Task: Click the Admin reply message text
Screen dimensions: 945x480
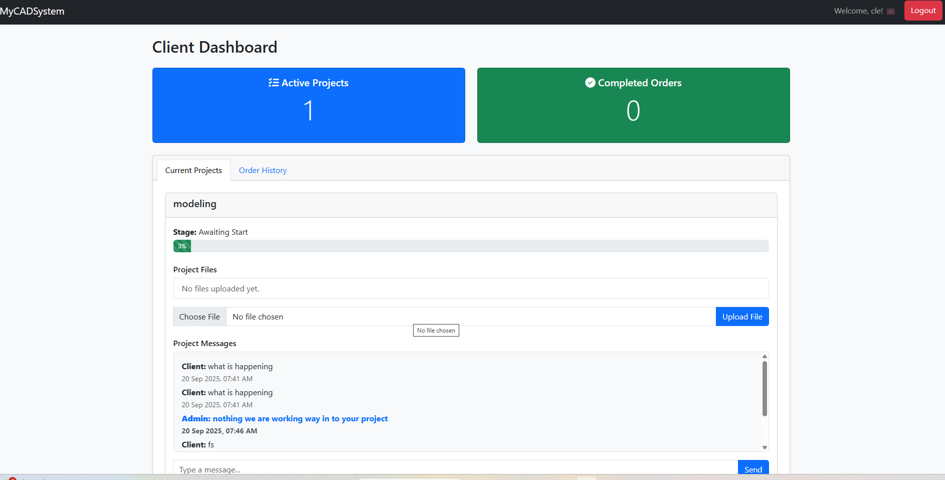Action: (x=285, y=418)
